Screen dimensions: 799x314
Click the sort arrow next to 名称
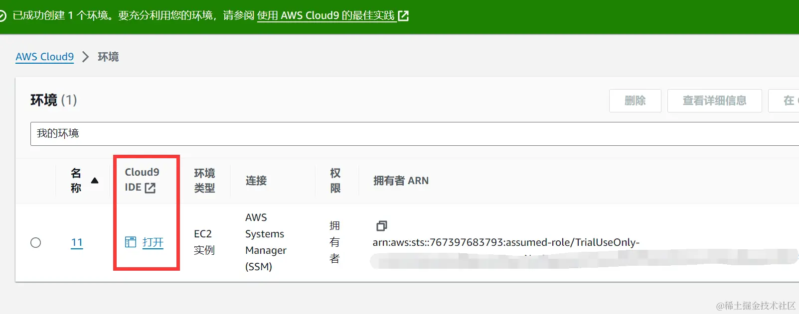pyautogui.click(x=95, y=181)
